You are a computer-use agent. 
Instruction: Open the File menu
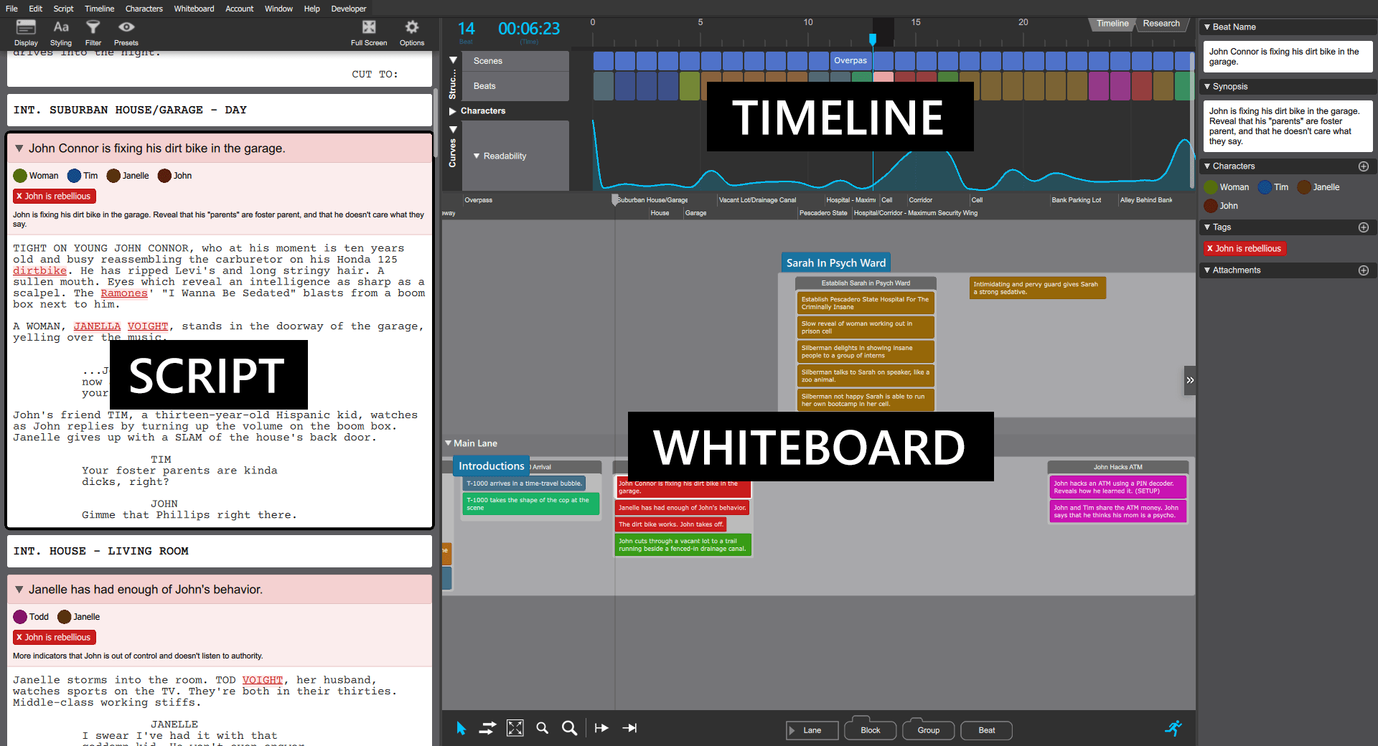(x=11, y=9)
